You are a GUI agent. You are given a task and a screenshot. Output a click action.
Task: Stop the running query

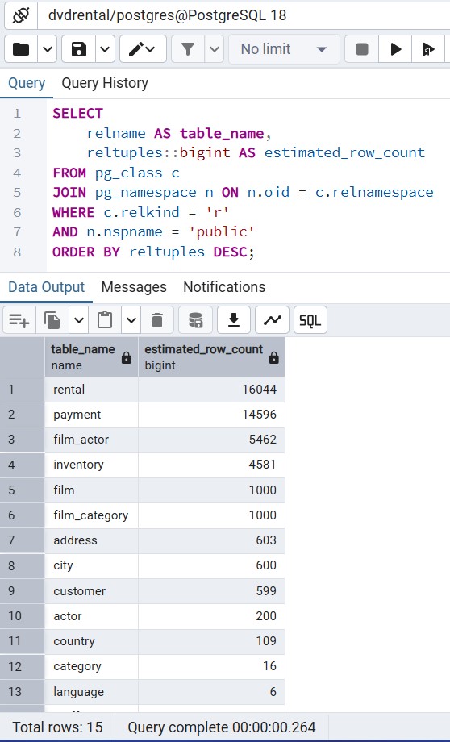point(362,48)
